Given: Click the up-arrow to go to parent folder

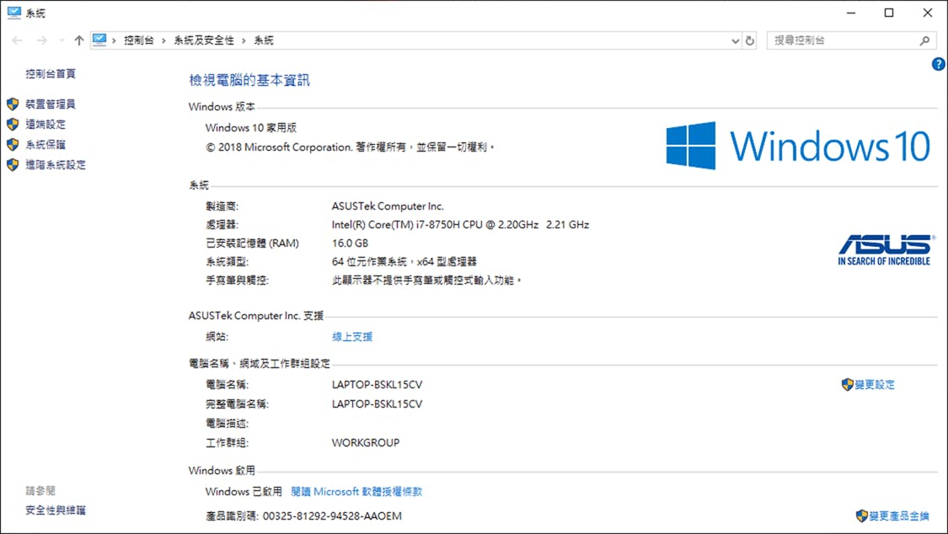Looking at the screenshot, I should click(78, 39).
